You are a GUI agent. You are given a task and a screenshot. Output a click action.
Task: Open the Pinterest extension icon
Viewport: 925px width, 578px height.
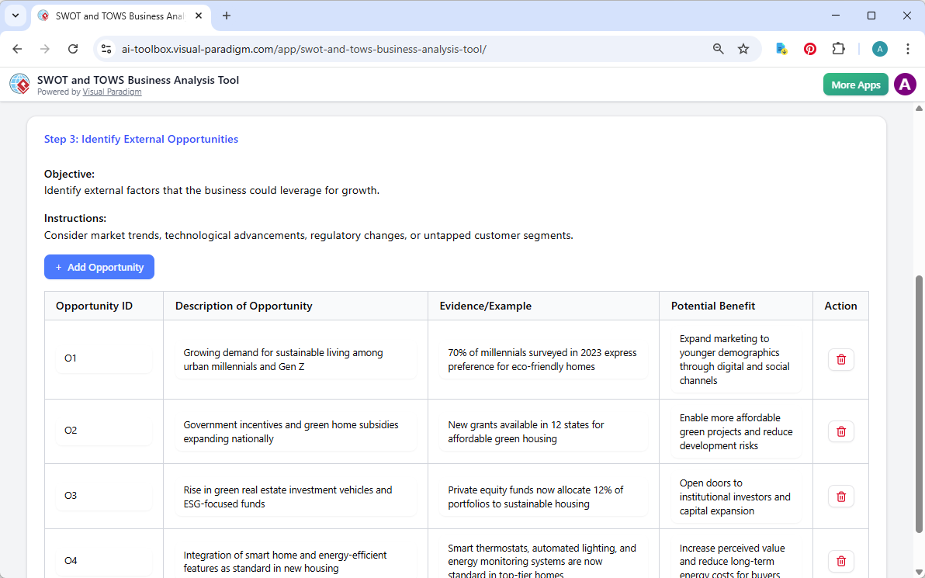809,48
